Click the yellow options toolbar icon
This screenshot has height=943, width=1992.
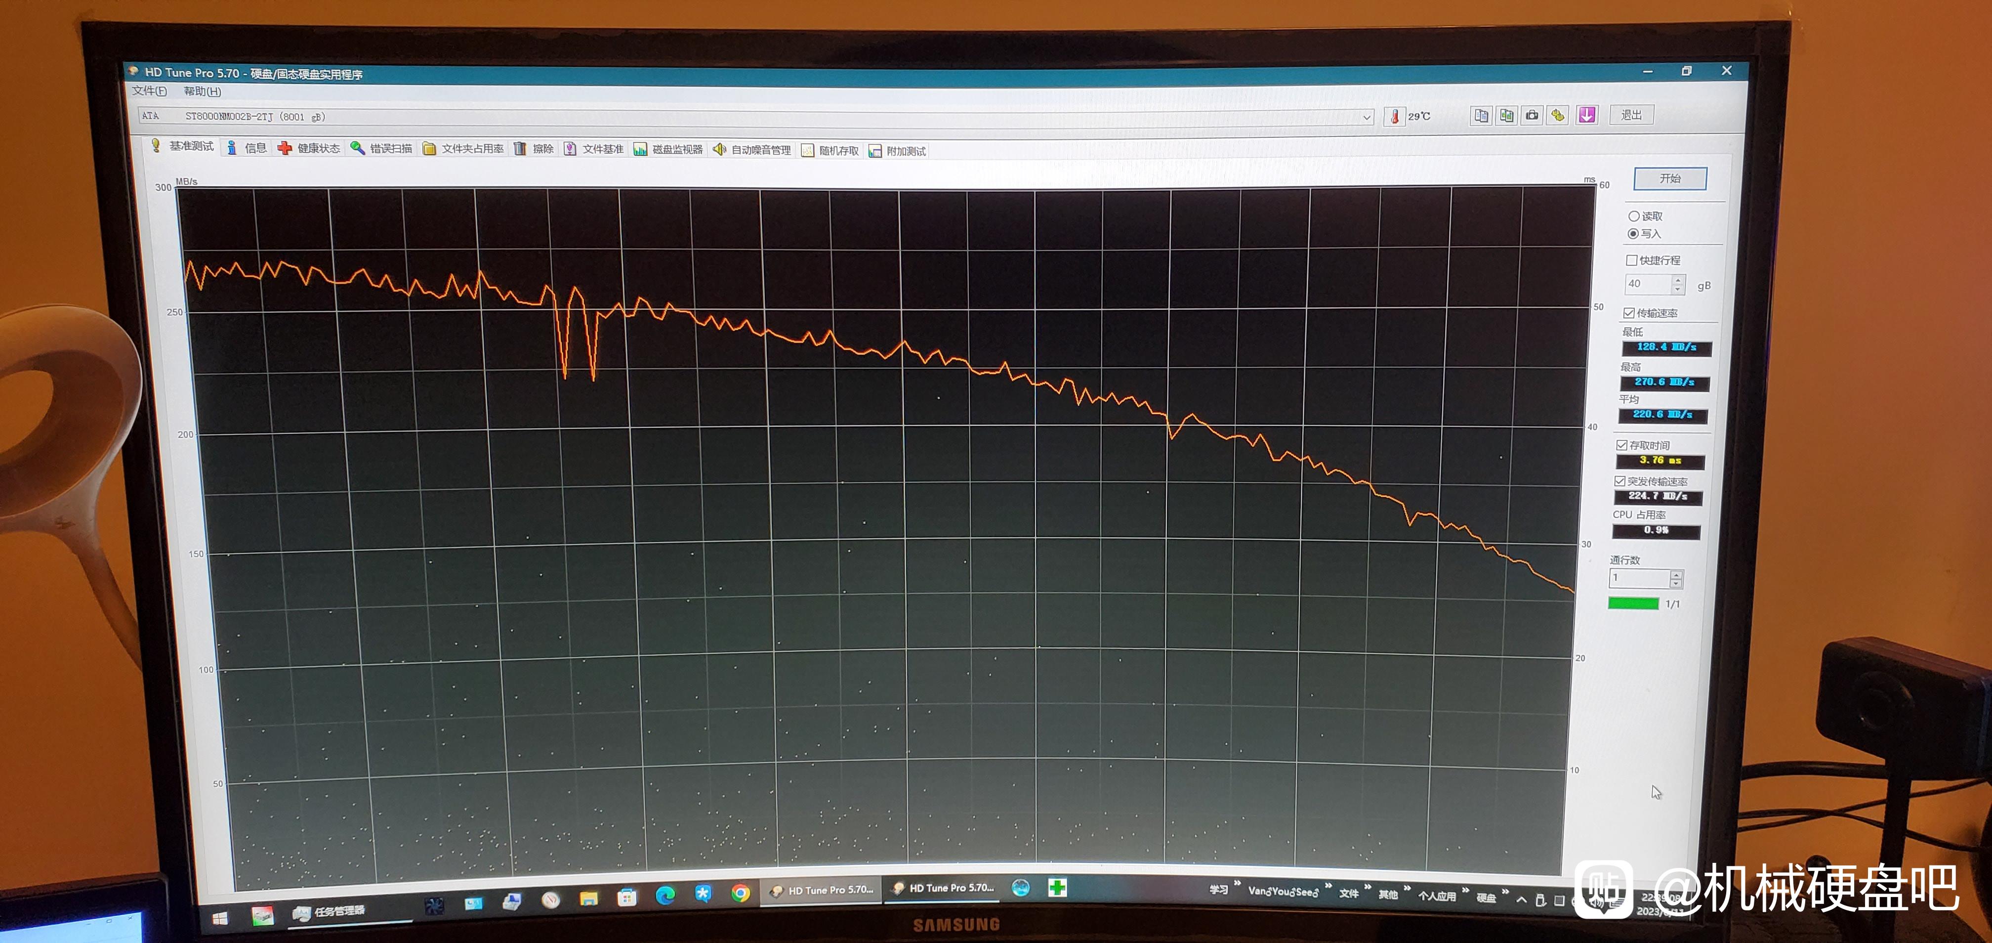pyautogui.click(x=1558, y=115)
